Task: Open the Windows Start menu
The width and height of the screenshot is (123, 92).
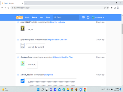Action: coord(38,89)
